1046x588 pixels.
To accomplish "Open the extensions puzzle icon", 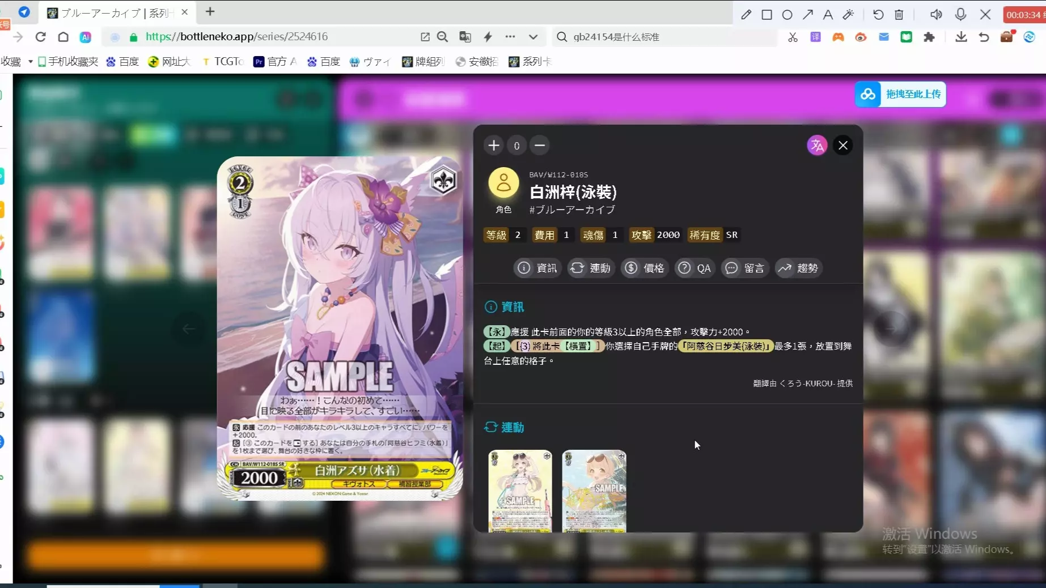I will [929, 37].
